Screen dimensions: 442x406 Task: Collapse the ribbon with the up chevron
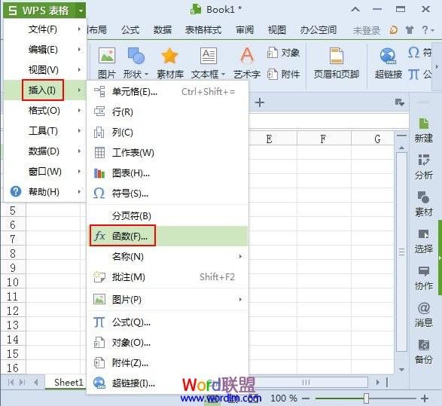[x=355, y=9]
